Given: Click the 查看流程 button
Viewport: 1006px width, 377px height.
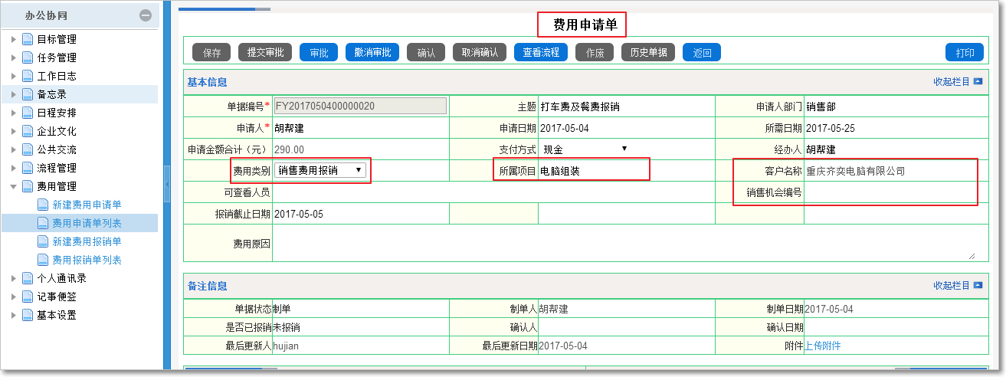Looking at the screenshot, I should tap(541, 52).
